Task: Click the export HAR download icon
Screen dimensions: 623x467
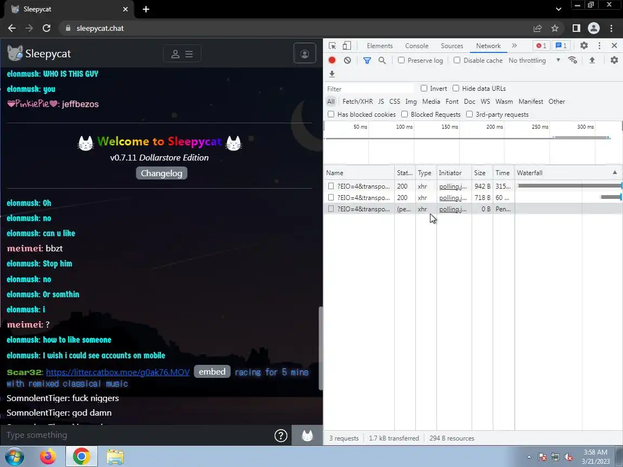Action: tap(332, 74)
